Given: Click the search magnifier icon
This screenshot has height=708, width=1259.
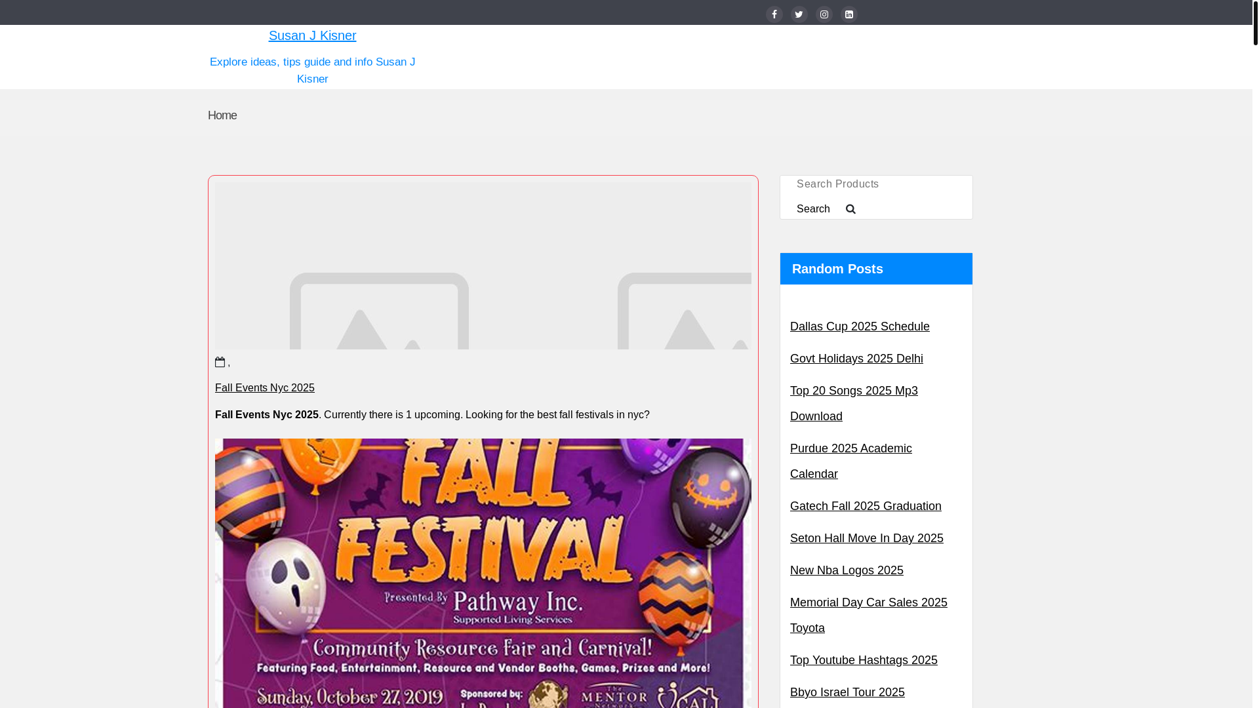Looking at the screenshot, I should click(x=850, y=209).
